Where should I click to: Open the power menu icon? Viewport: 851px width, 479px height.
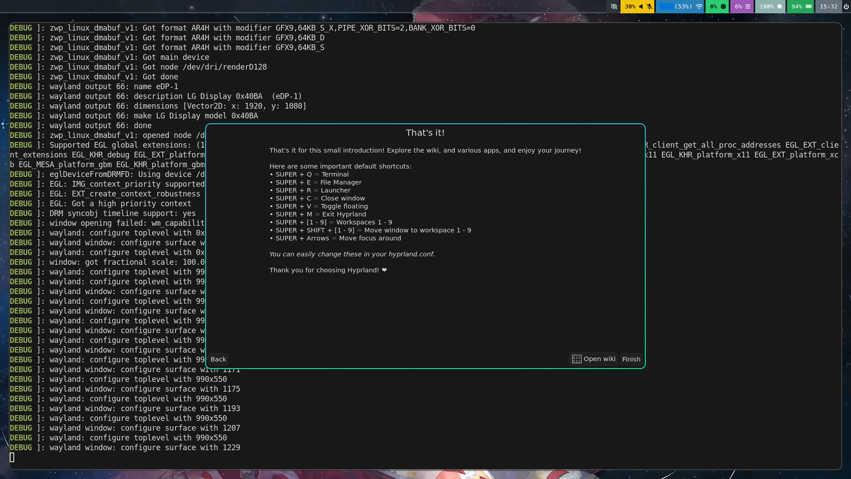[x=846, y=7]
